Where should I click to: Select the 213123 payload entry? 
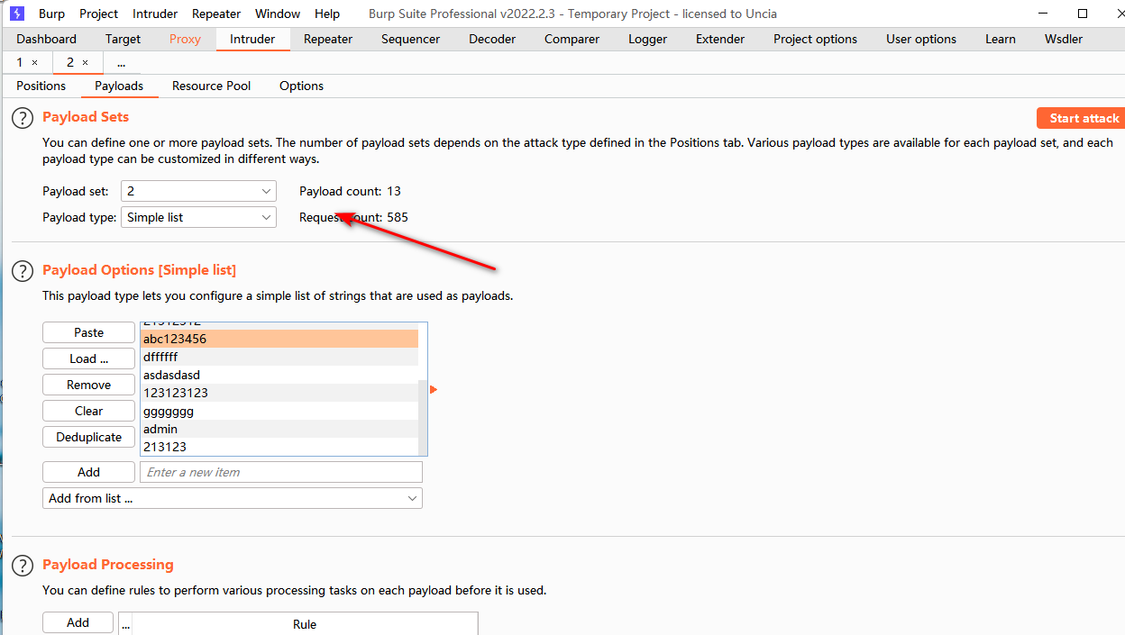280,447
